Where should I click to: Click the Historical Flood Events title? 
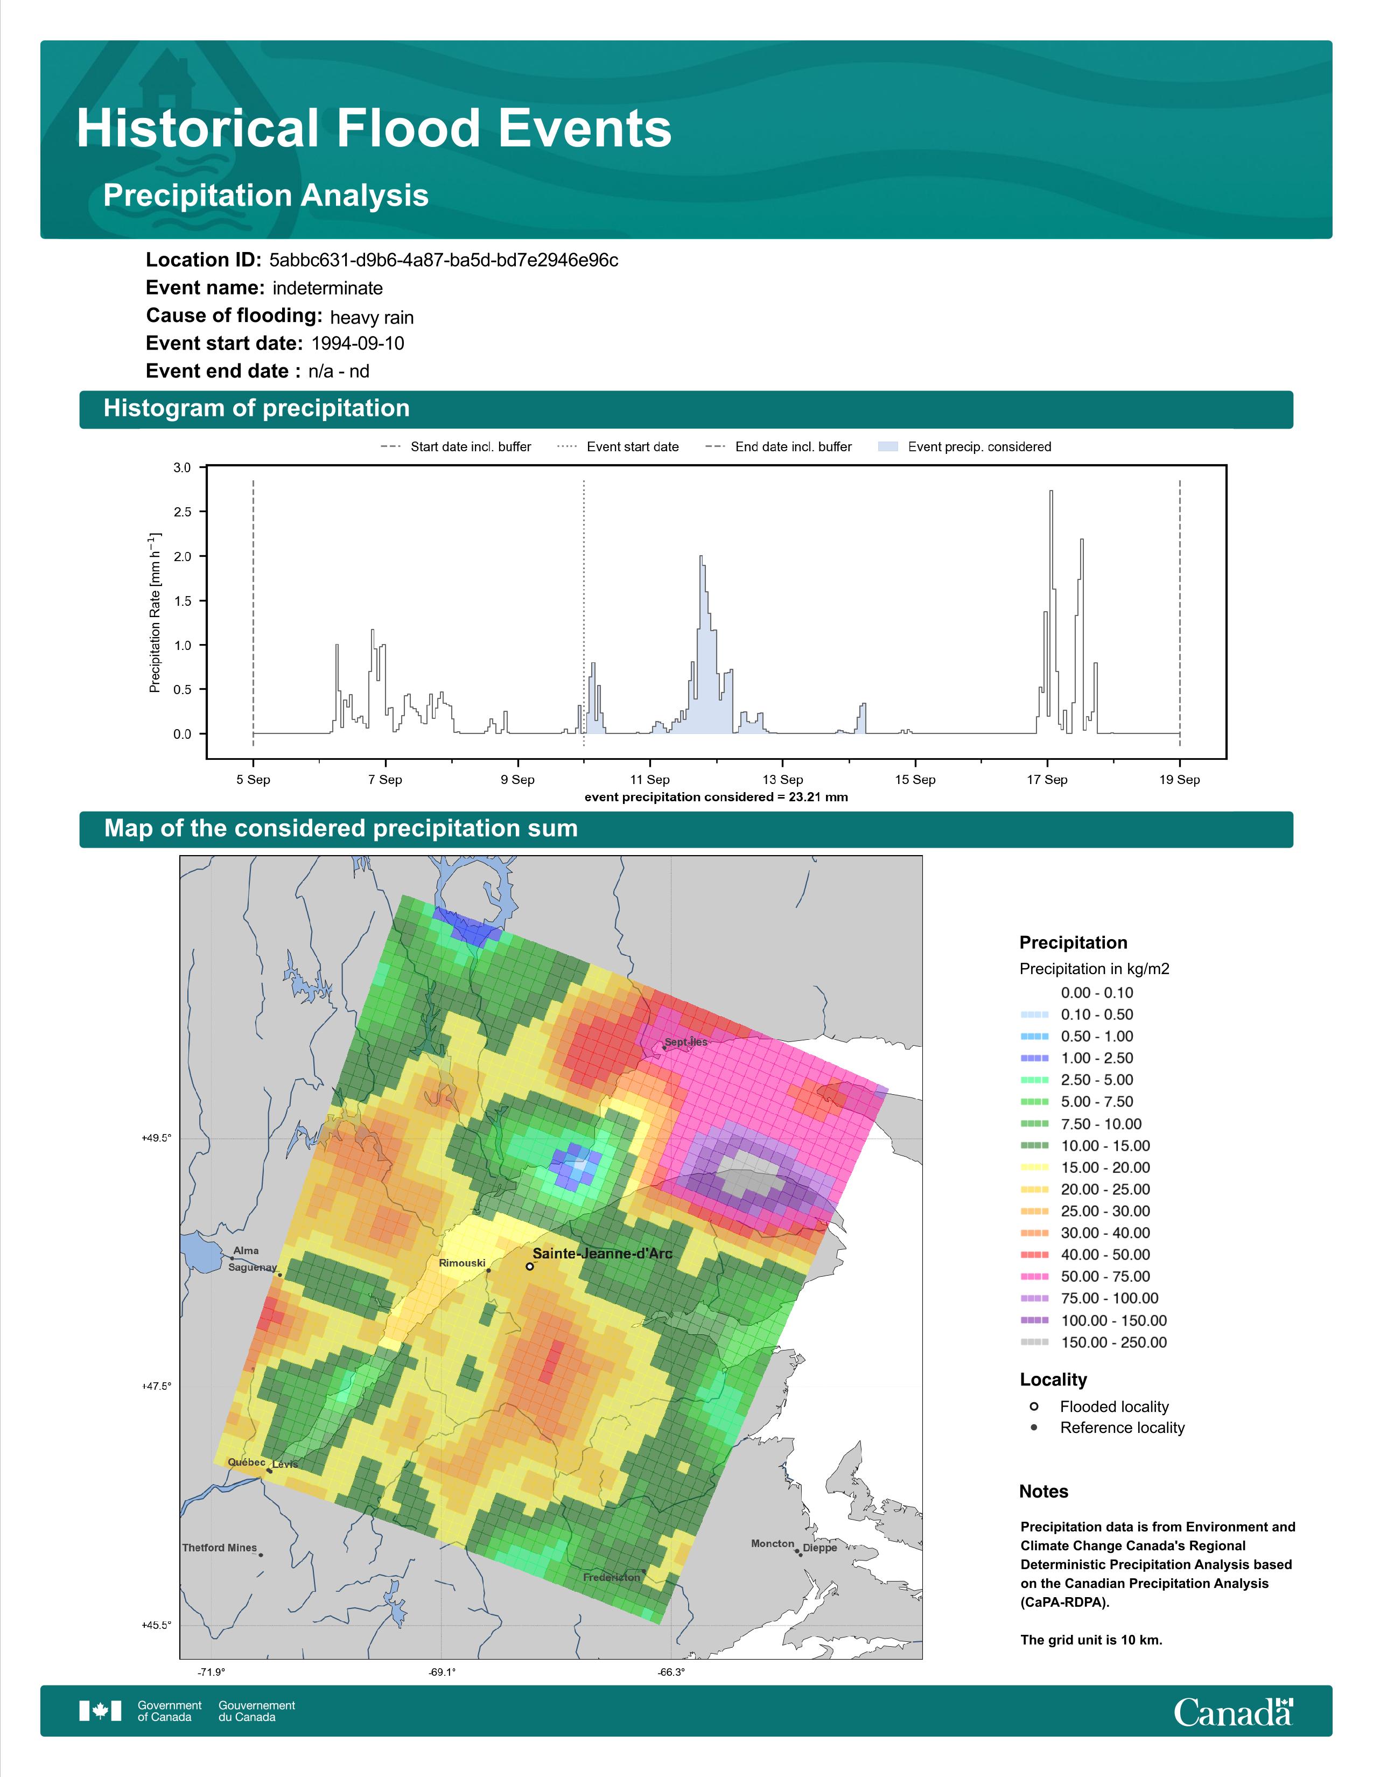(374, 129)
